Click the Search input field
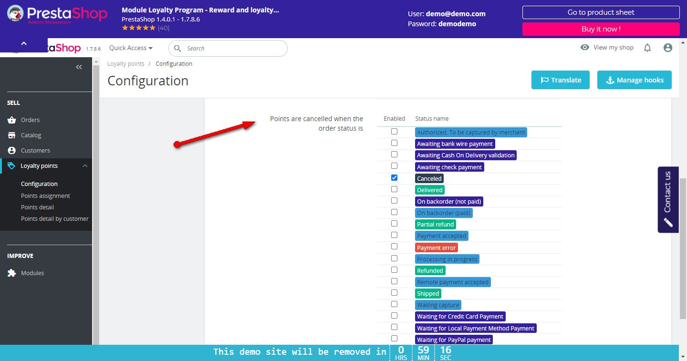The width and height of the screenshot is (687, 361). tap(228, 48)
